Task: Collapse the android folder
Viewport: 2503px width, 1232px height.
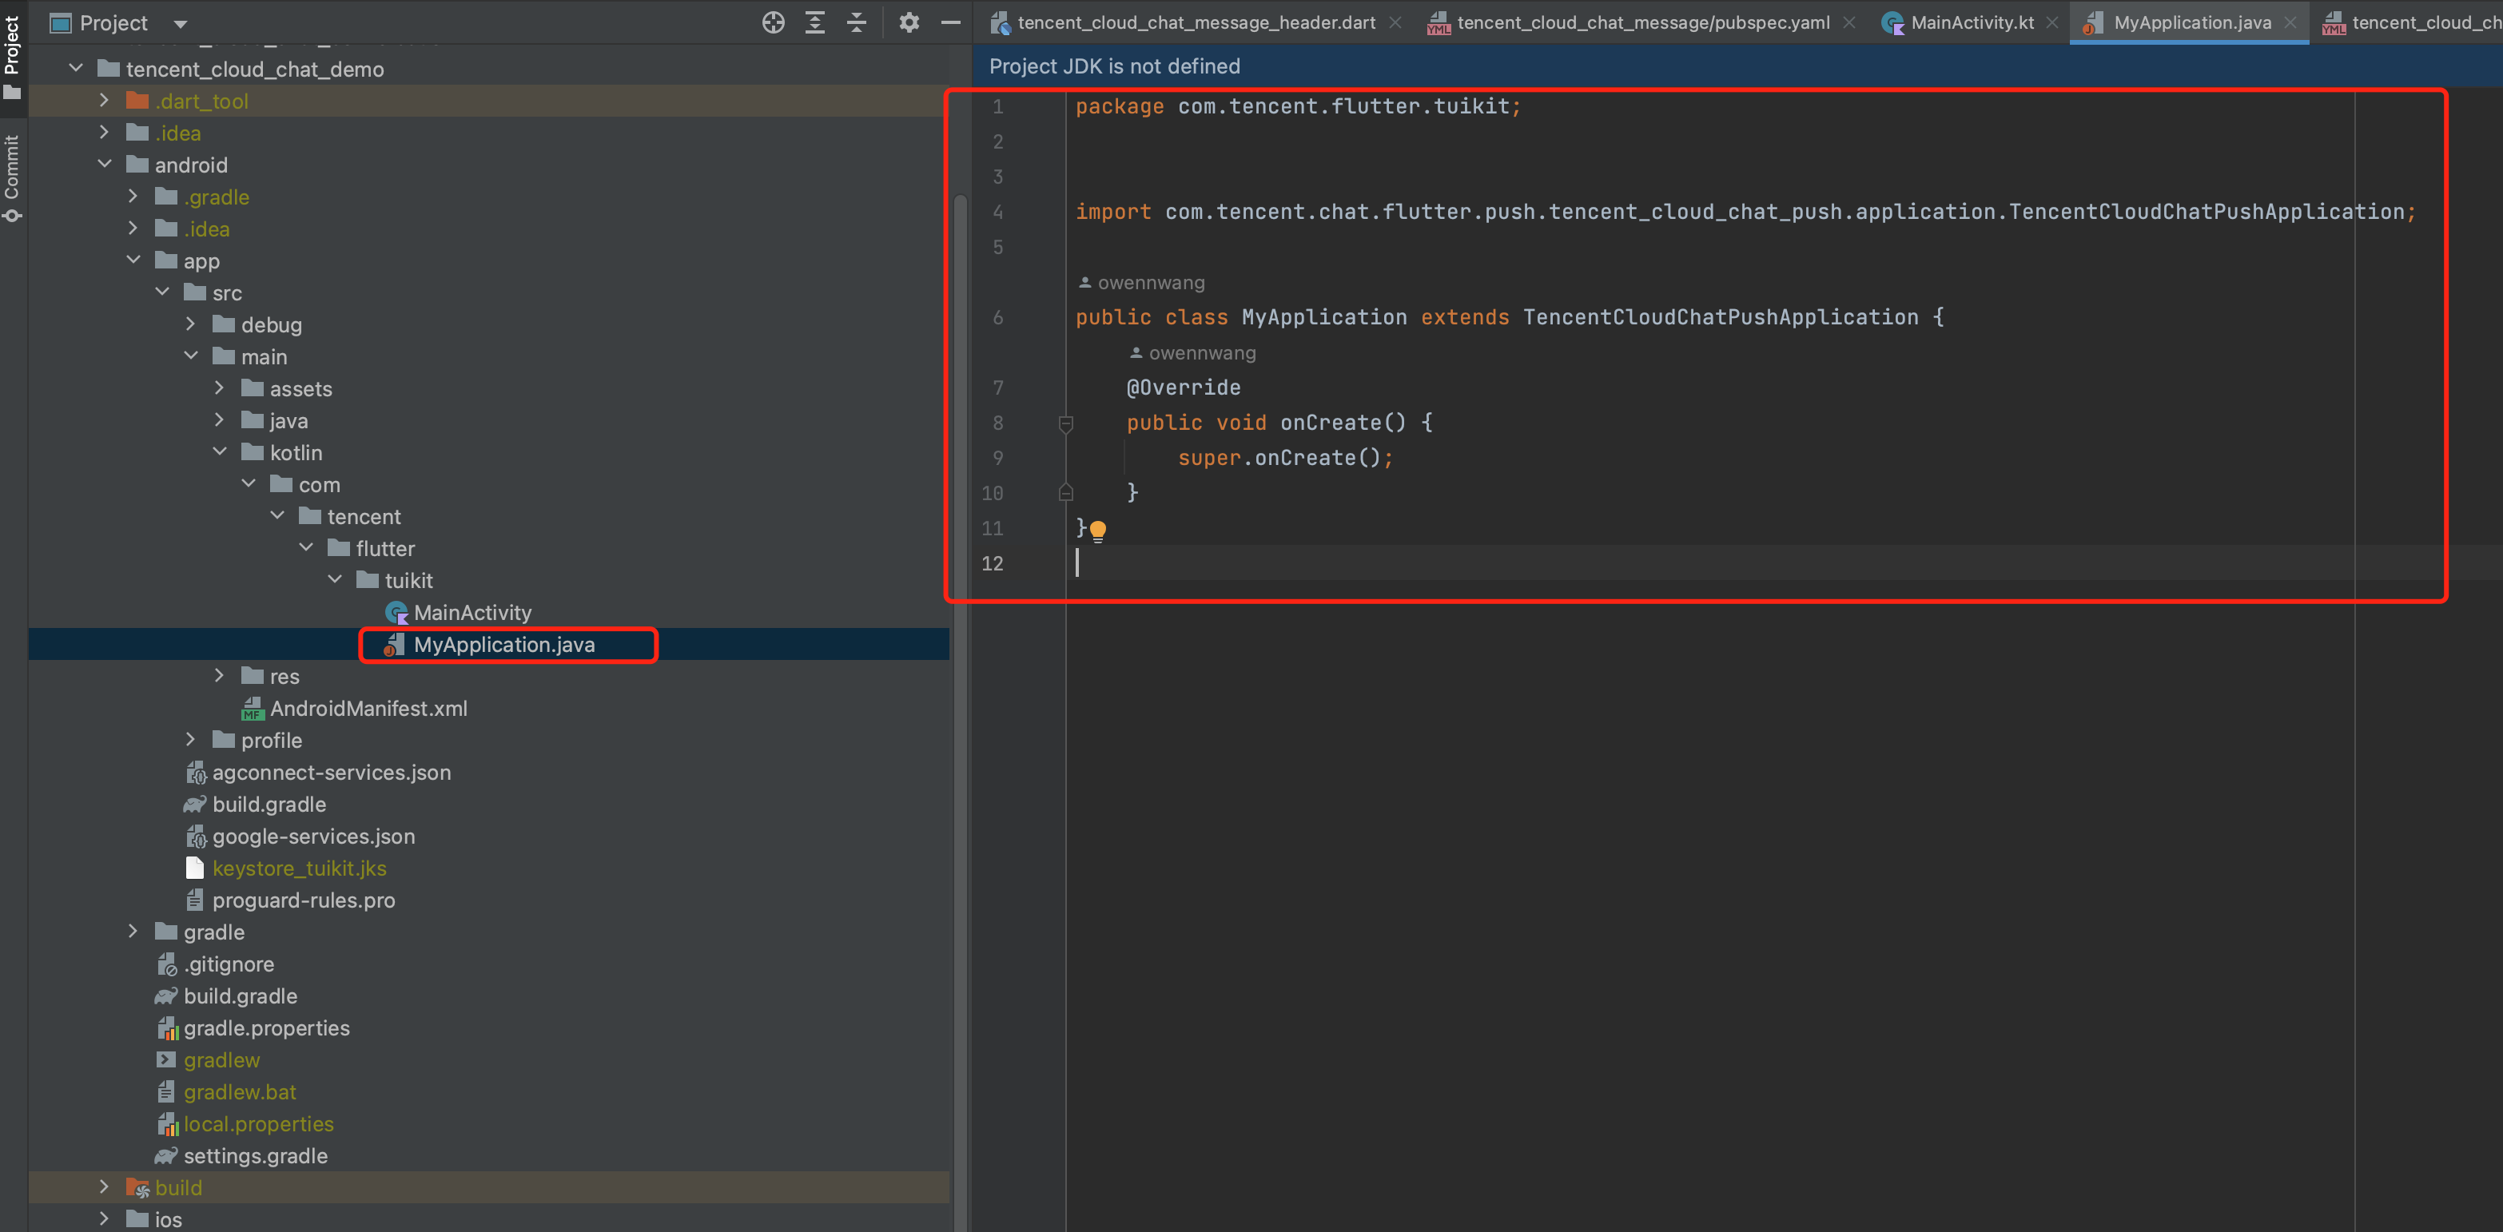Action: pos(105,165)
